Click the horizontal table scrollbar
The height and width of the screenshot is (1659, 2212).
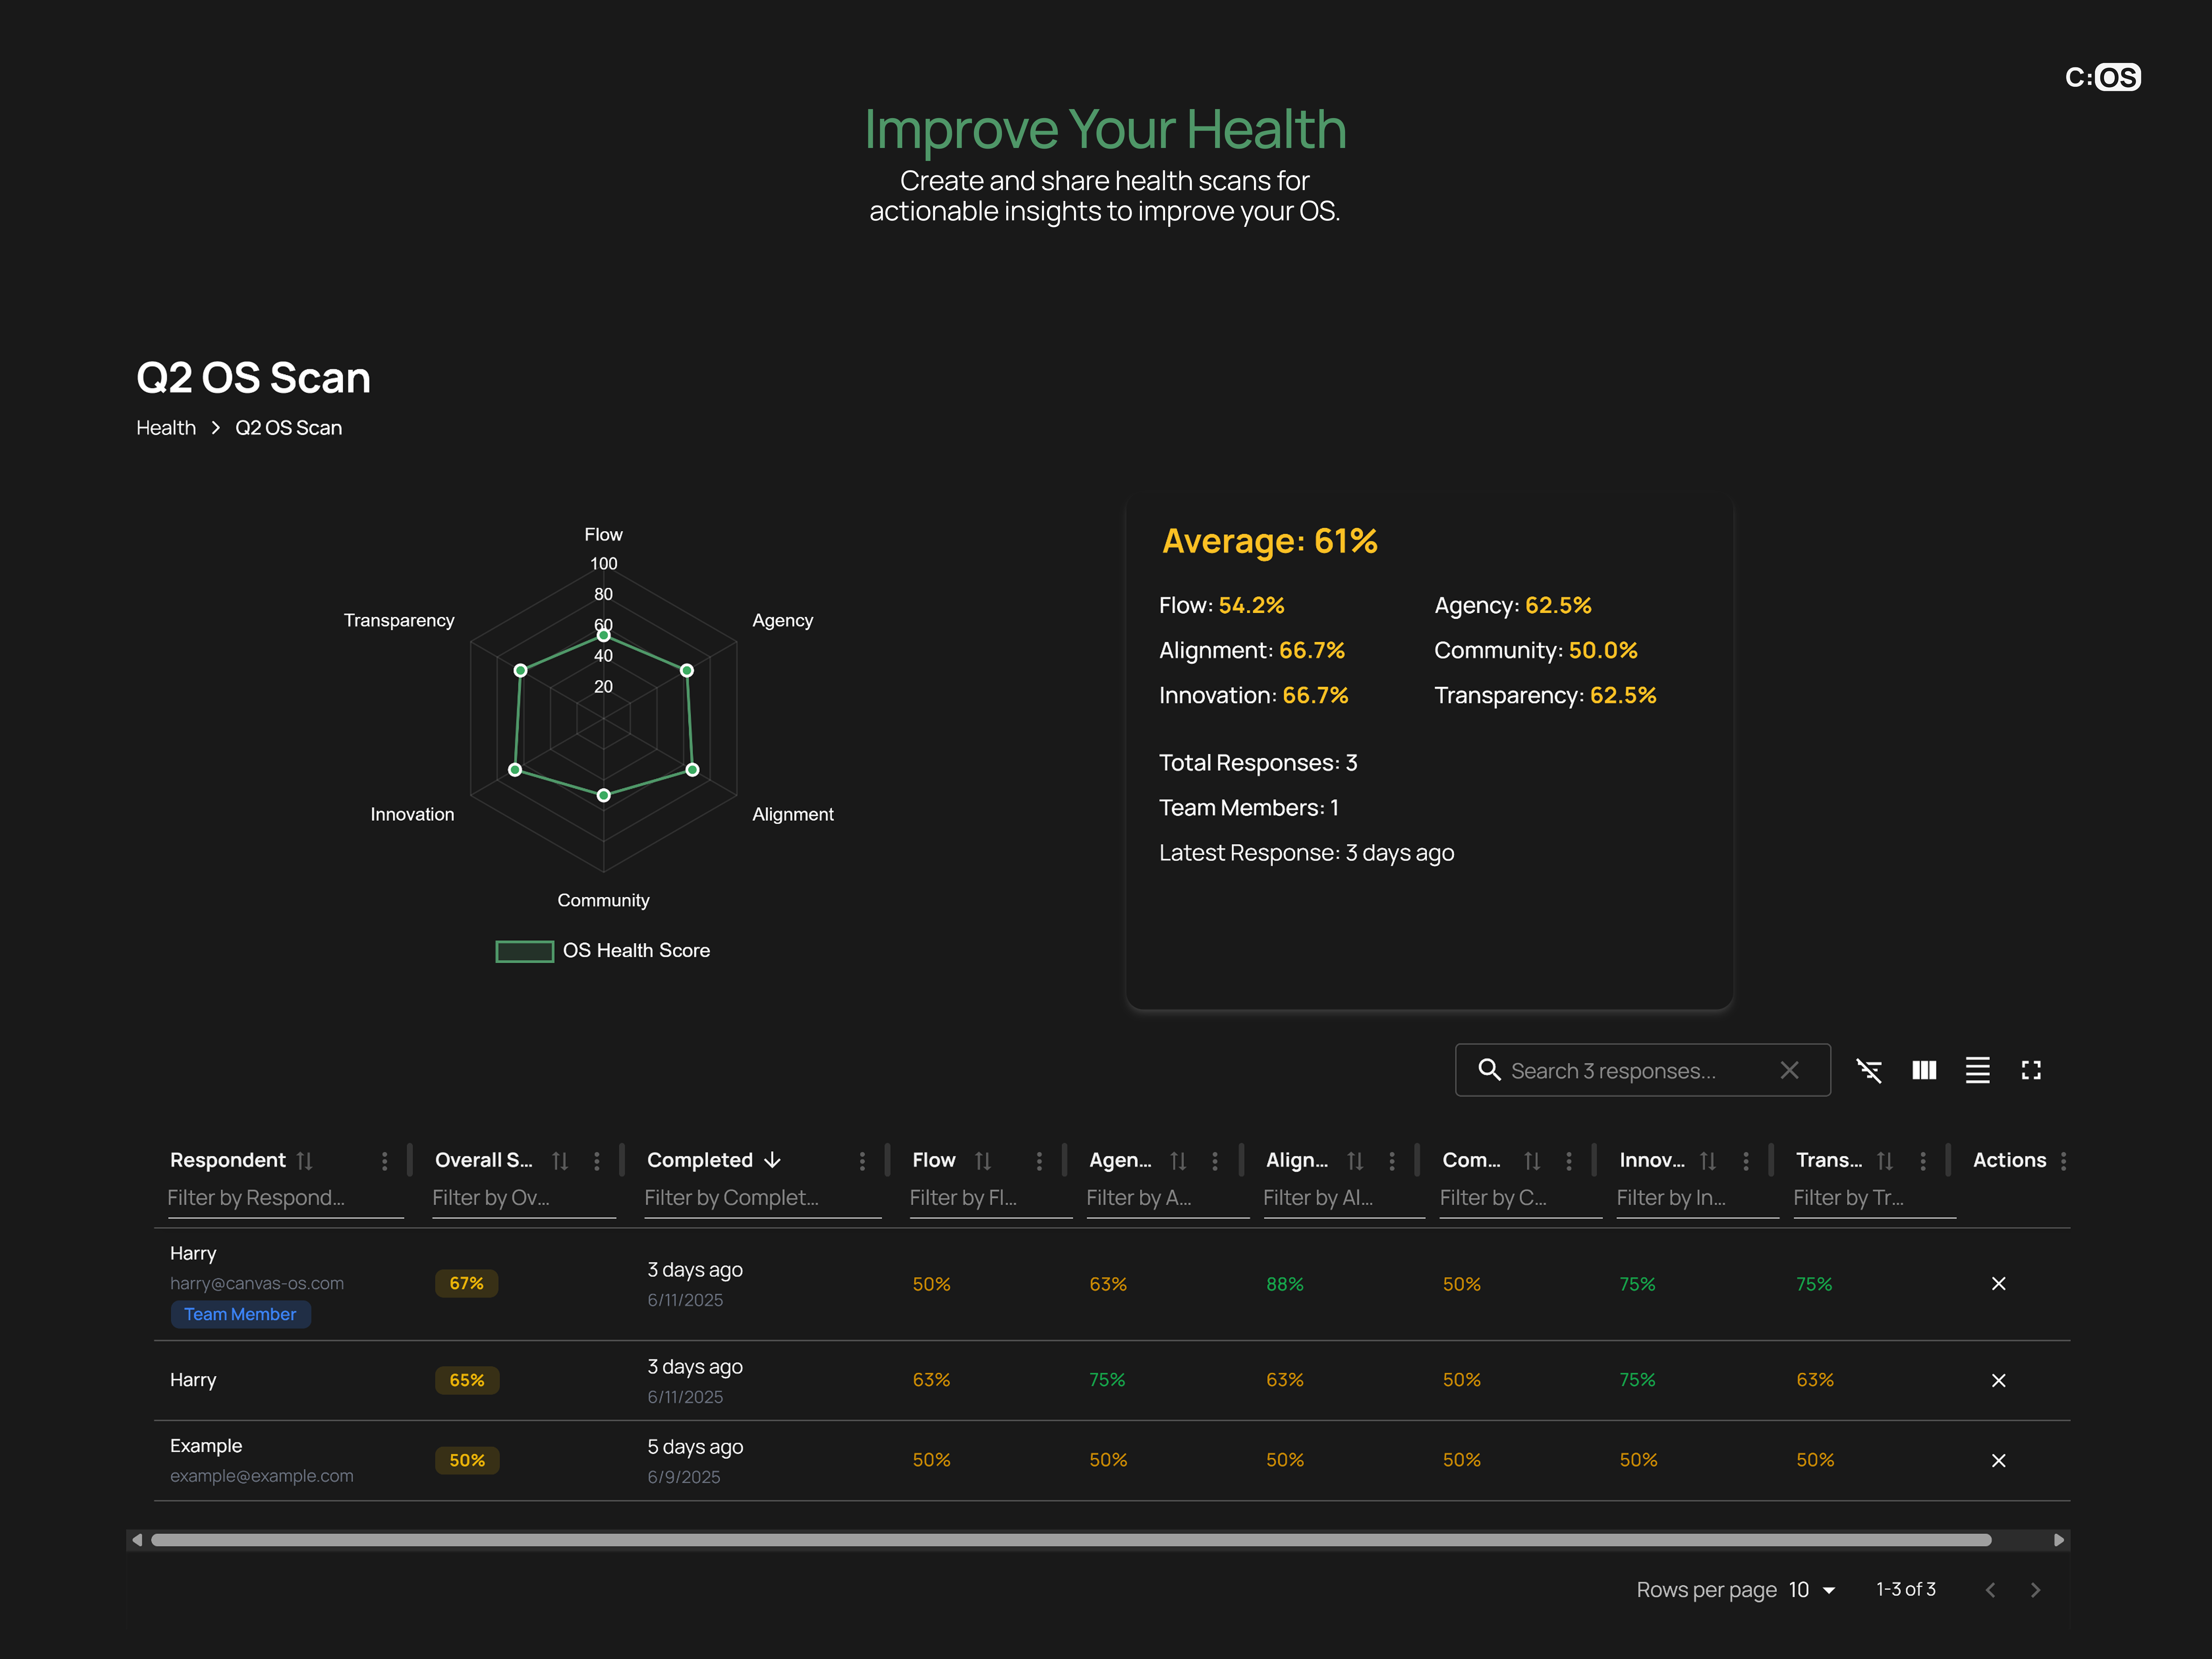(1071, 1540)
